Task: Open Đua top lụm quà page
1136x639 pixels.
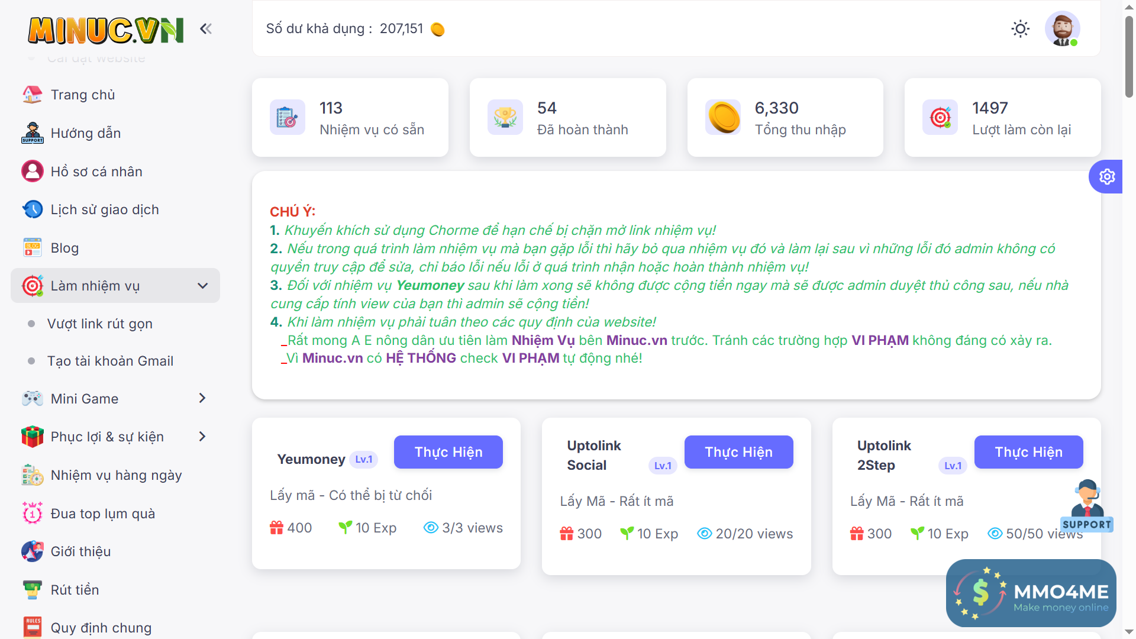Action: click(102, 514)
